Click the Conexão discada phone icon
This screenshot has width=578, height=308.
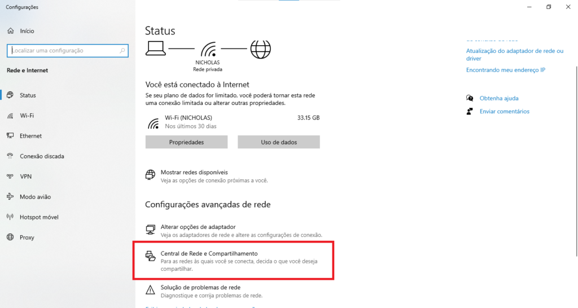(10, 156)
